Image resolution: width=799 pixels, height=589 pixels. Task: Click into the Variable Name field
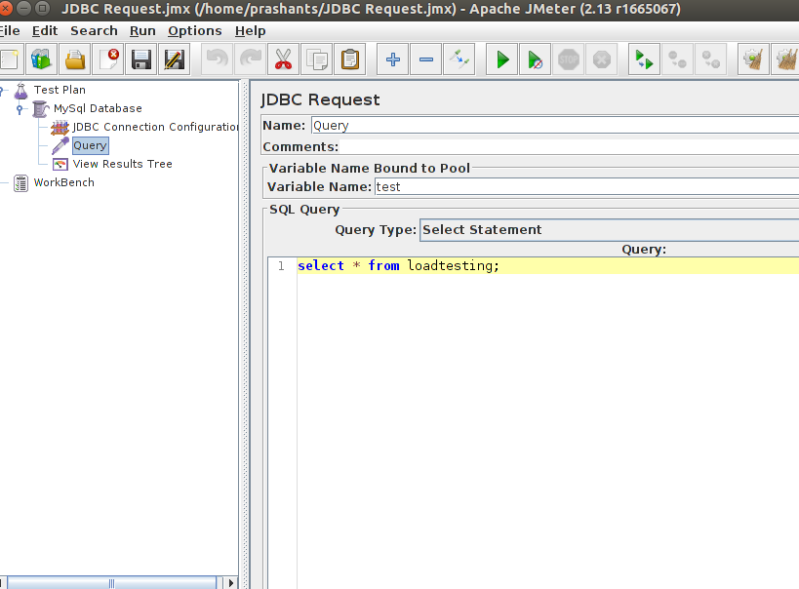click(587, 186)
